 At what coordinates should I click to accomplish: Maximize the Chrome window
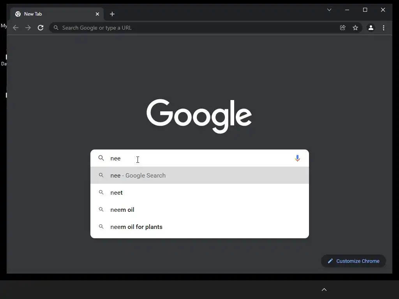click(x=365, y=10)
